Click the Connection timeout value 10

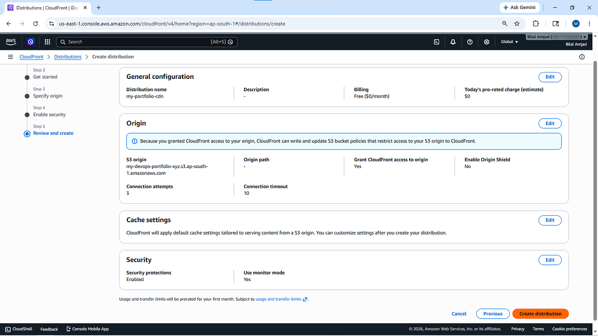(x=246, y=194)
